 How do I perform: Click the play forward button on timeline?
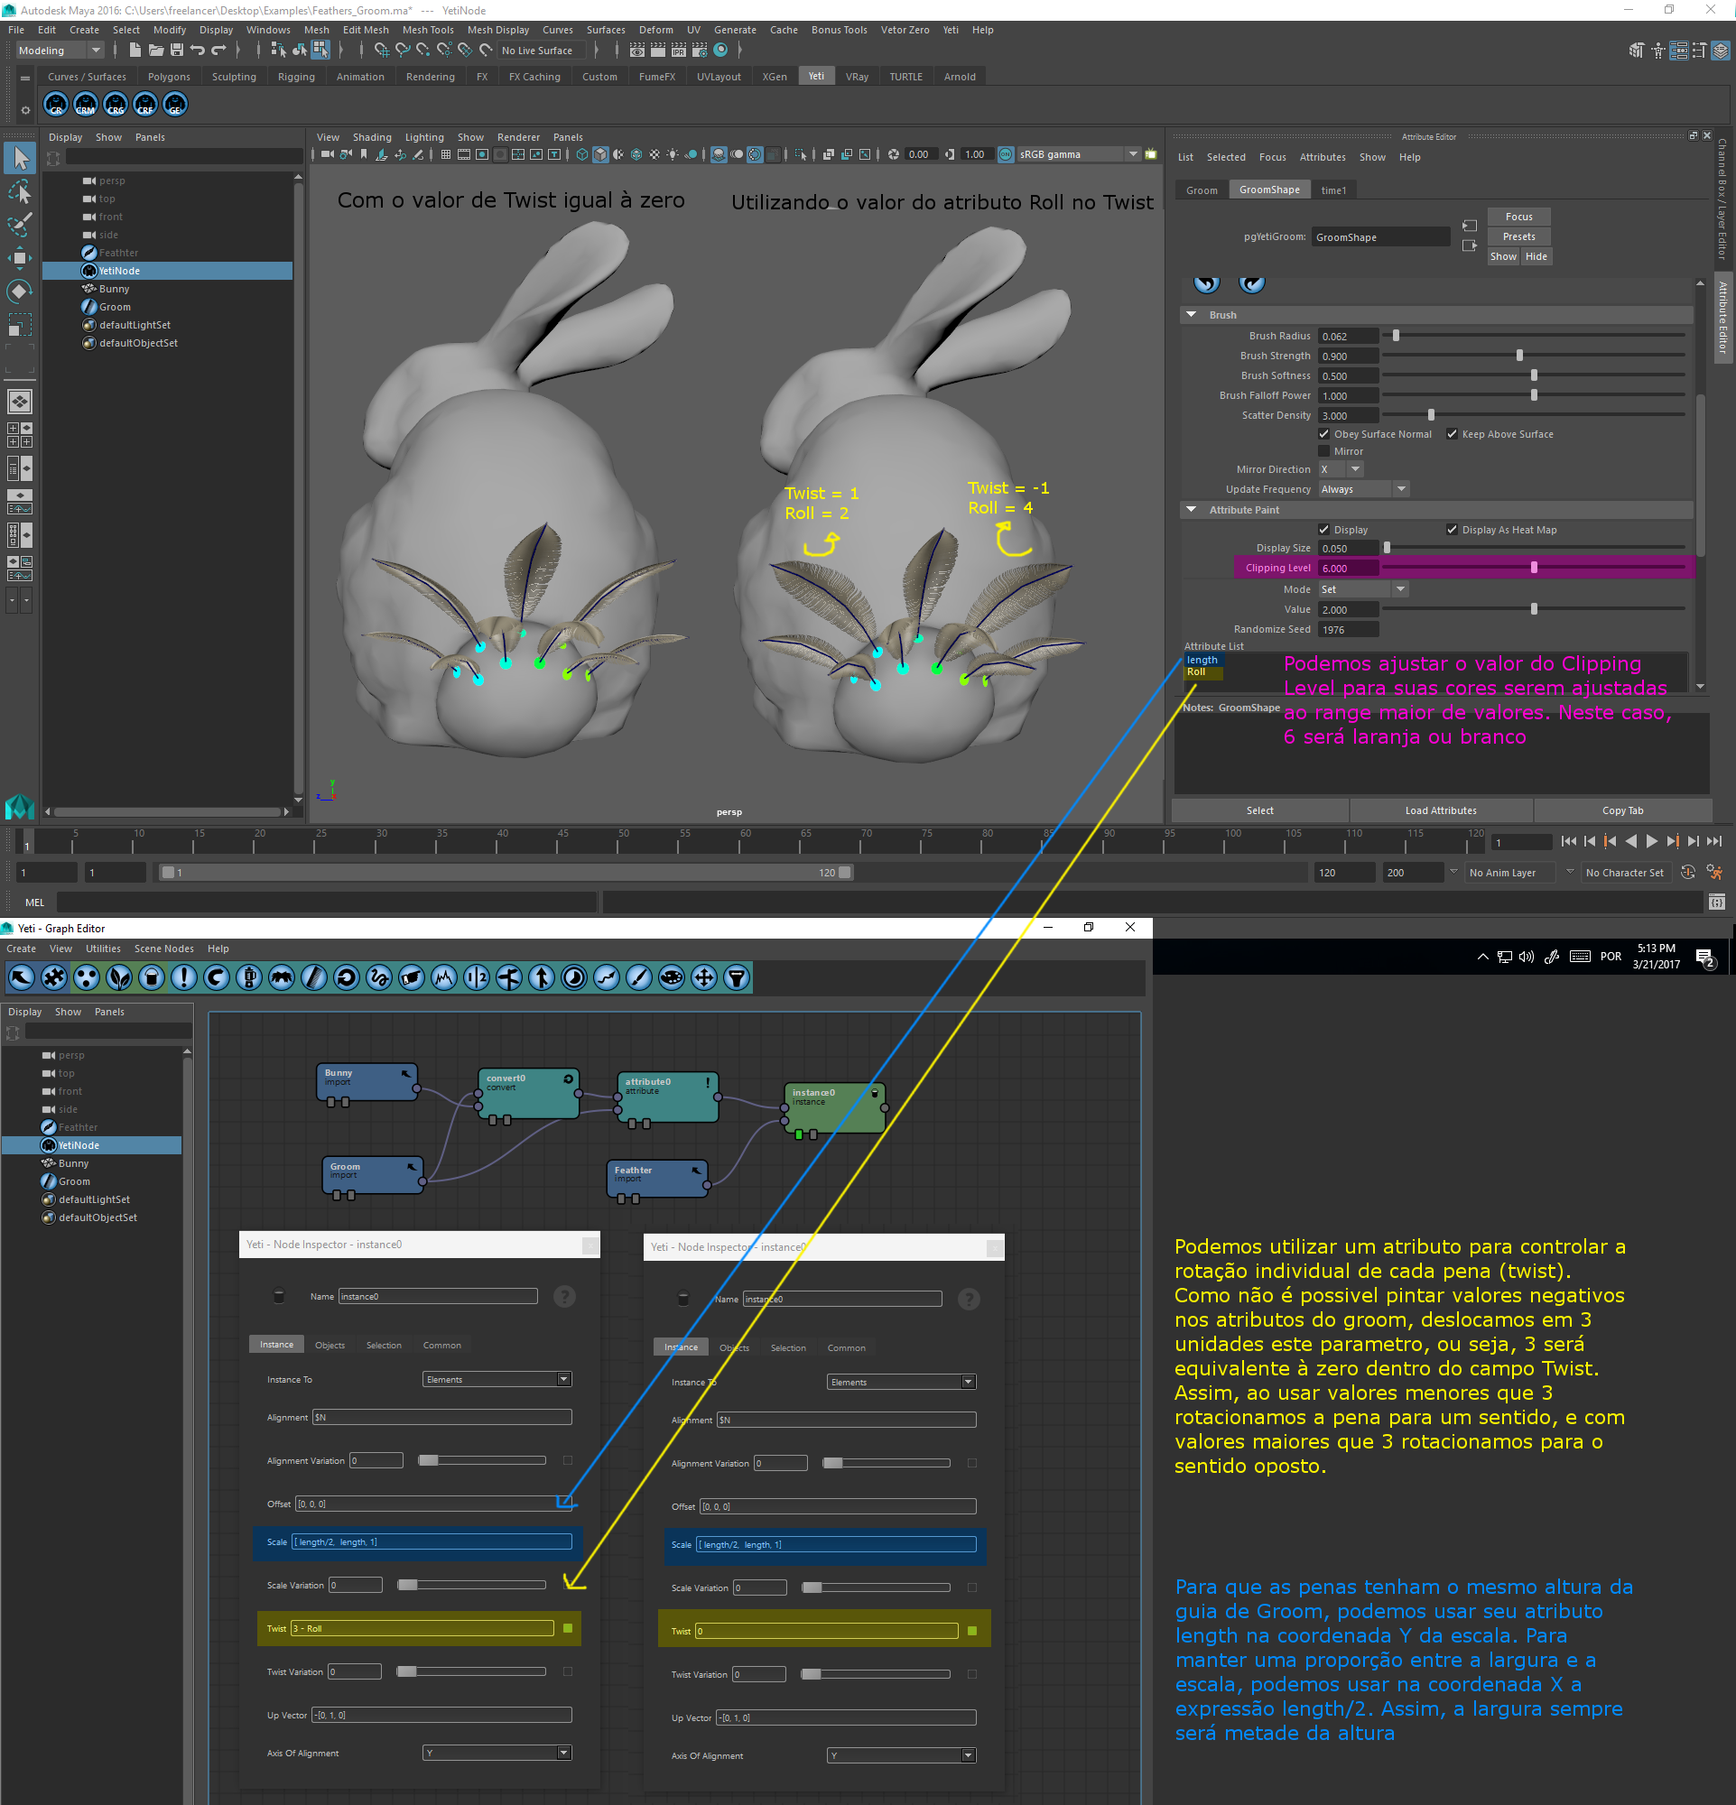pos(1651,841)
